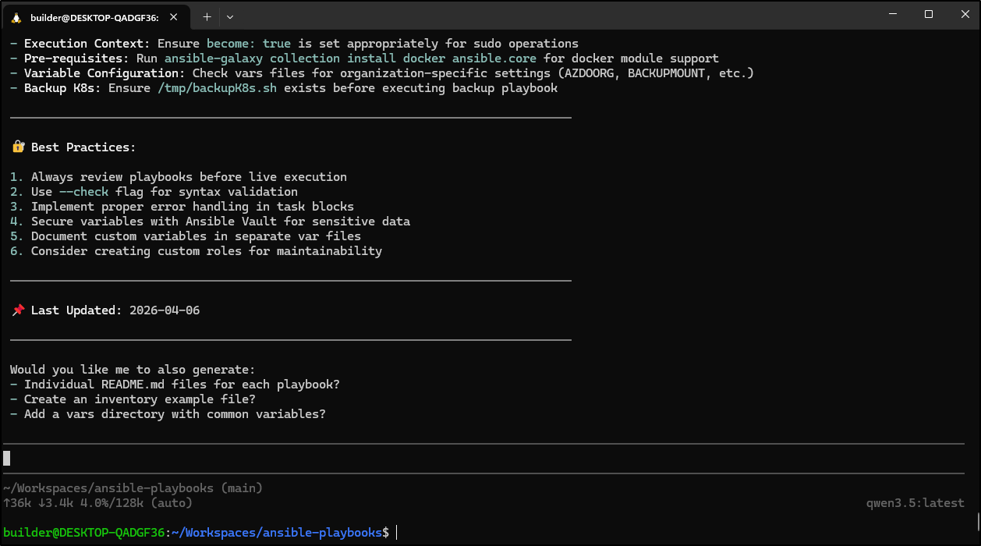Expand the new tab profile dropdown chevron
Viewport: 981px width, 546px height.
pyautogui.click(x=229, y=16)
